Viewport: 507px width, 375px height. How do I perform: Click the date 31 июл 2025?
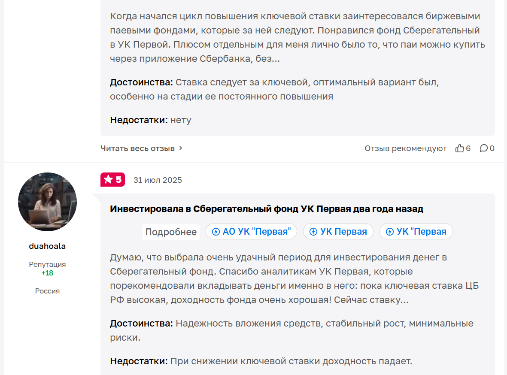(x=157, y=180)
